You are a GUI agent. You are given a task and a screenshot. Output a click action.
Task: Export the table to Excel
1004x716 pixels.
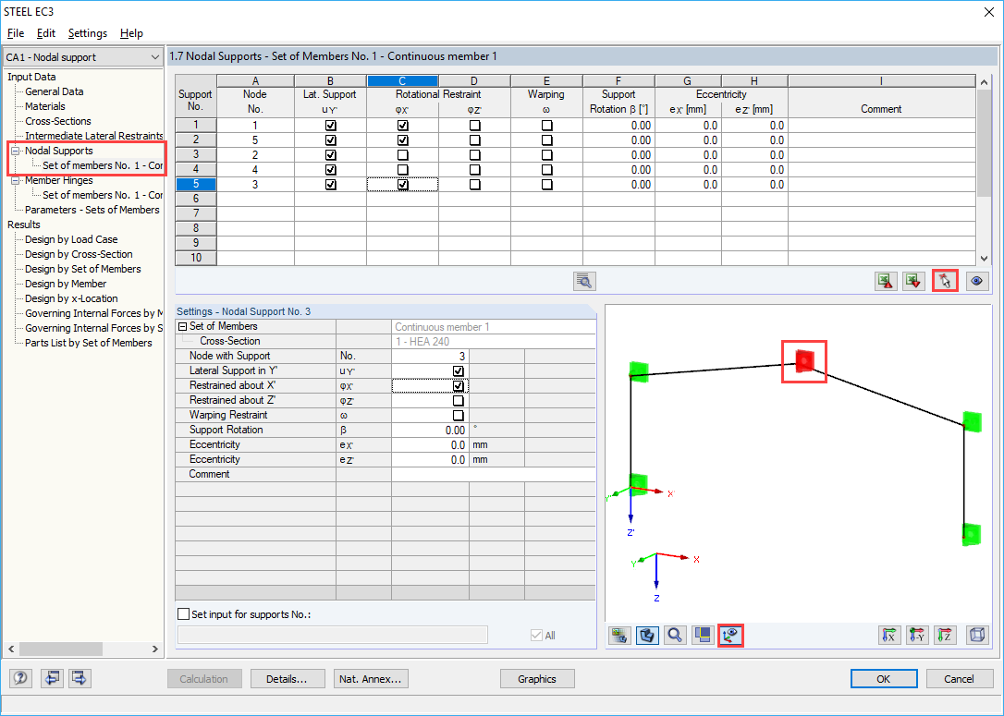(x=885, y=281)
